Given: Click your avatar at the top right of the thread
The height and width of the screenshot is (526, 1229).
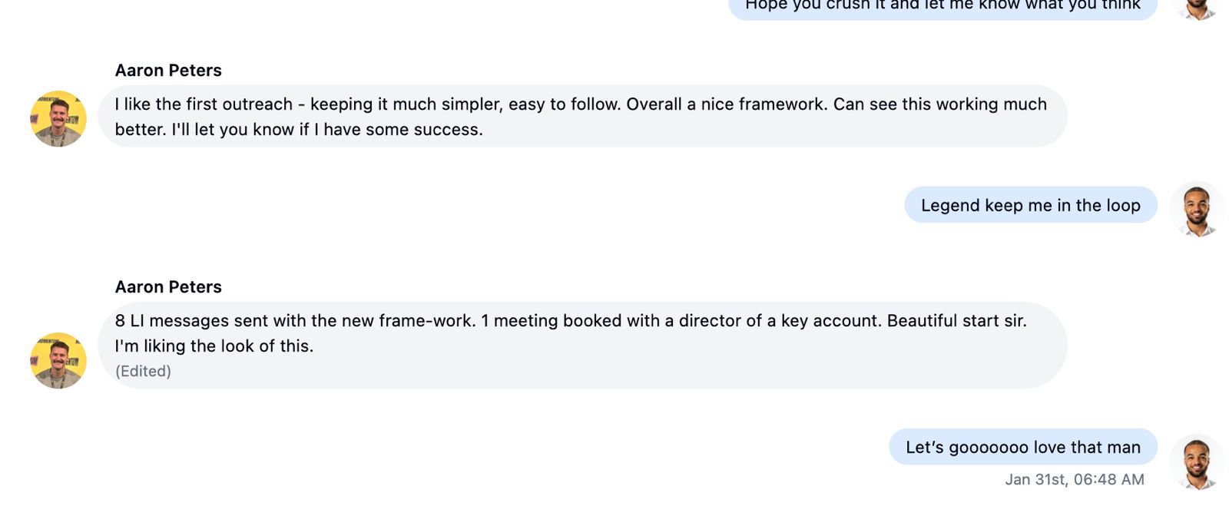Looking at the screenshot, I should tap(1196, 9).
